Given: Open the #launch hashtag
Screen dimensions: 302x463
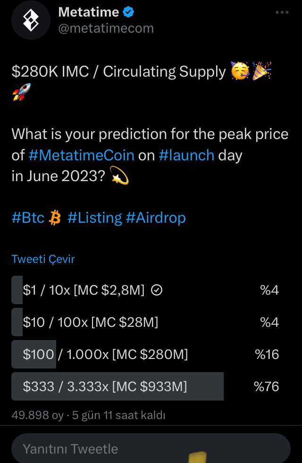Looking at the screenshot, I should point(186,155).
